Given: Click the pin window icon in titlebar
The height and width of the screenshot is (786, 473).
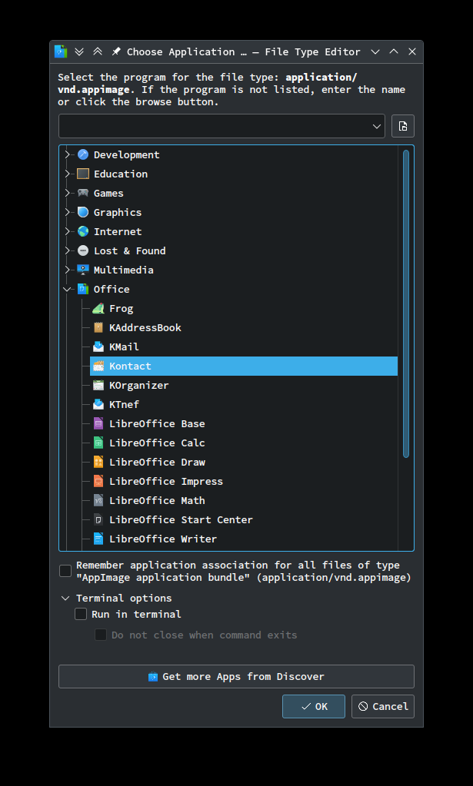Looking at the screenshot, I should point(116,51).
